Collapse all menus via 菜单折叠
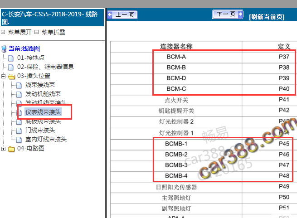297x218 pixels. point(54,32)
